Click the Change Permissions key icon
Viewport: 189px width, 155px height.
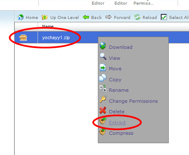[103, 99]
